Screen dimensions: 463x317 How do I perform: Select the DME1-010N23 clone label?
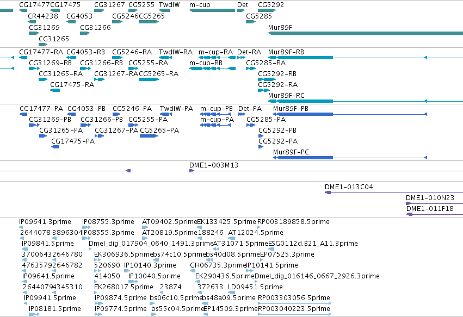pos(430,198)
